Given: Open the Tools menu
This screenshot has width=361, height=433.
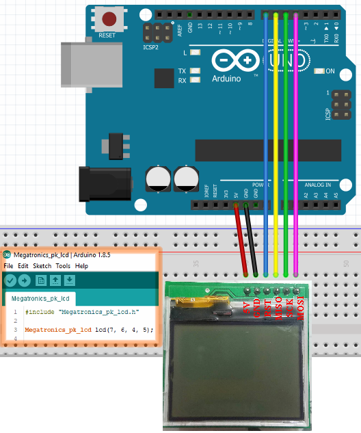Looking at the screenshot, I should pos(63,266).
